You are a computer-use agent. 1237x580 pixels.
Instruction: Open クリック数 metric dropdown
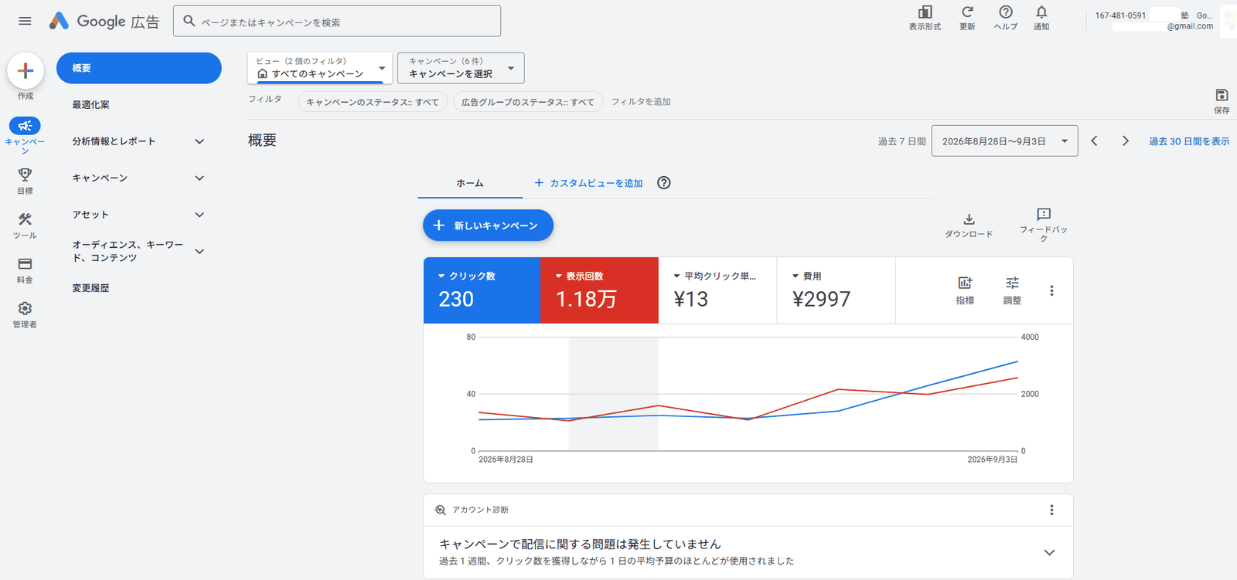coord(467,276)
